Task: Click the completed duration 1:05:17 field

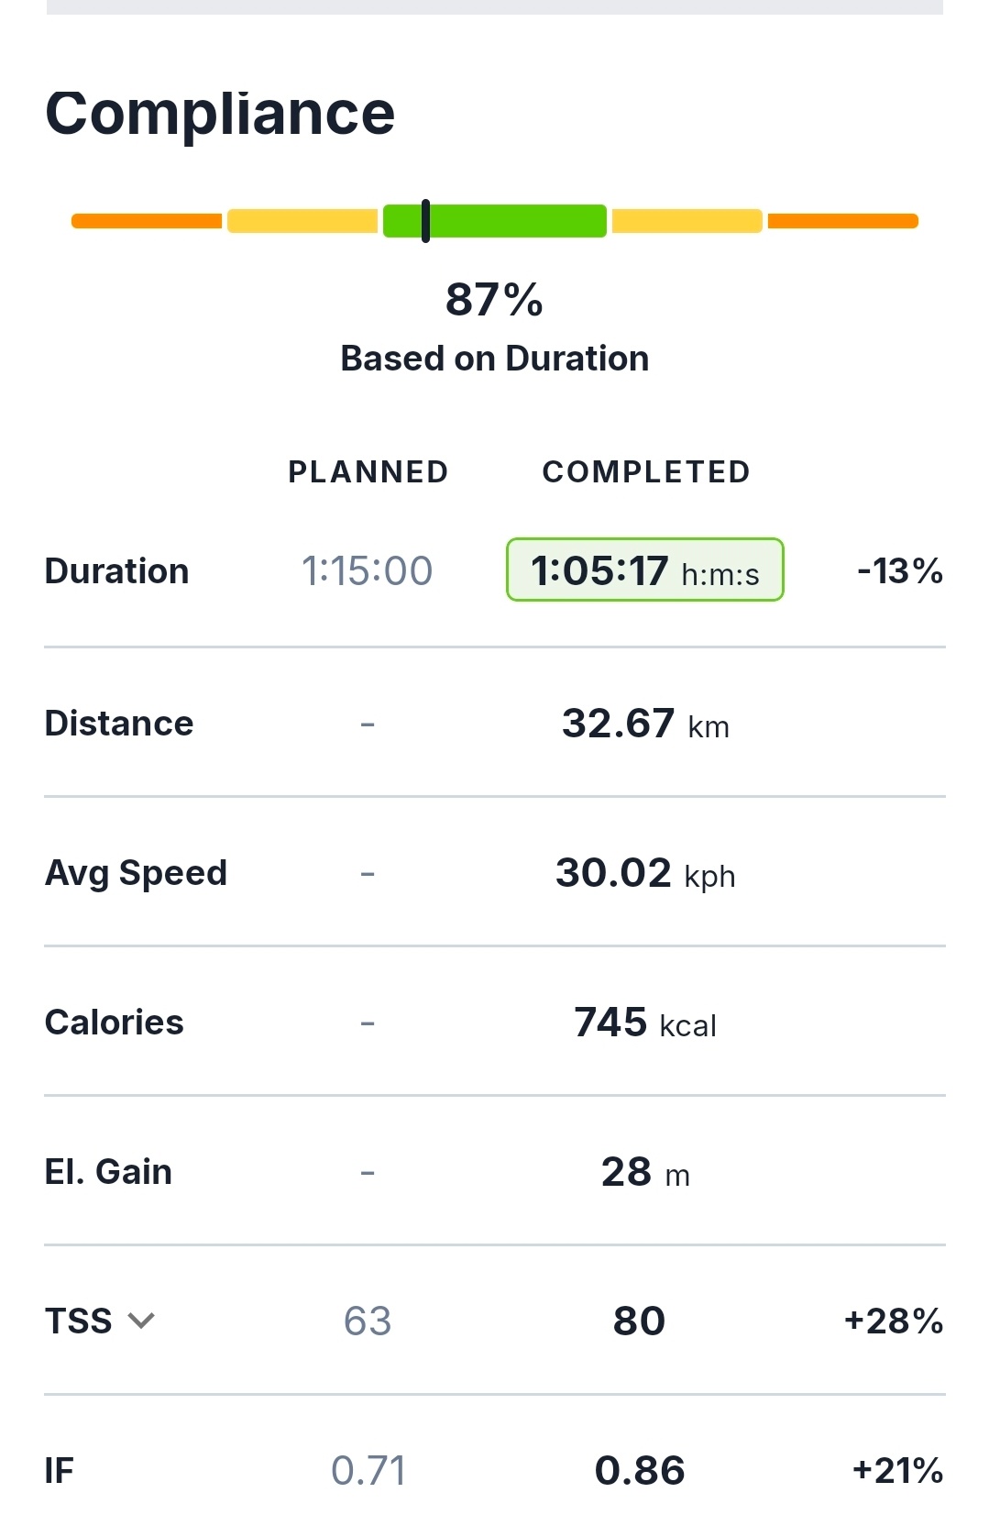Action: tap(644, 570)
